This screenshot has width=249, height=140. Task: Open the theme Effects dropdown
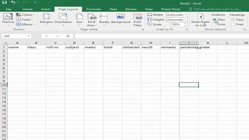pos(25,24)
